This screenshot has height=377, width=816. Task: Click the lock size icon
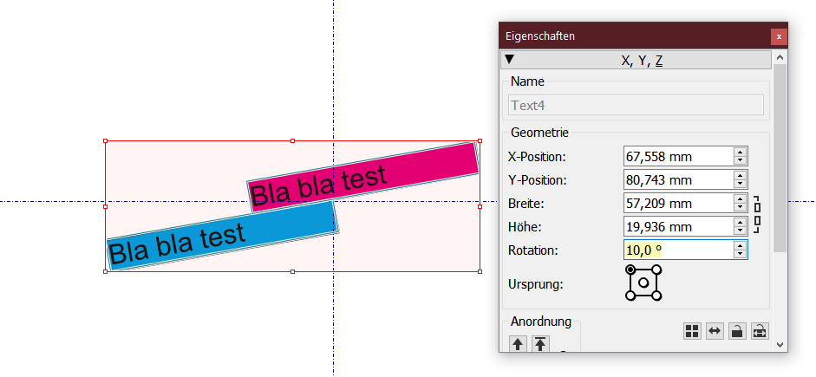759,331
